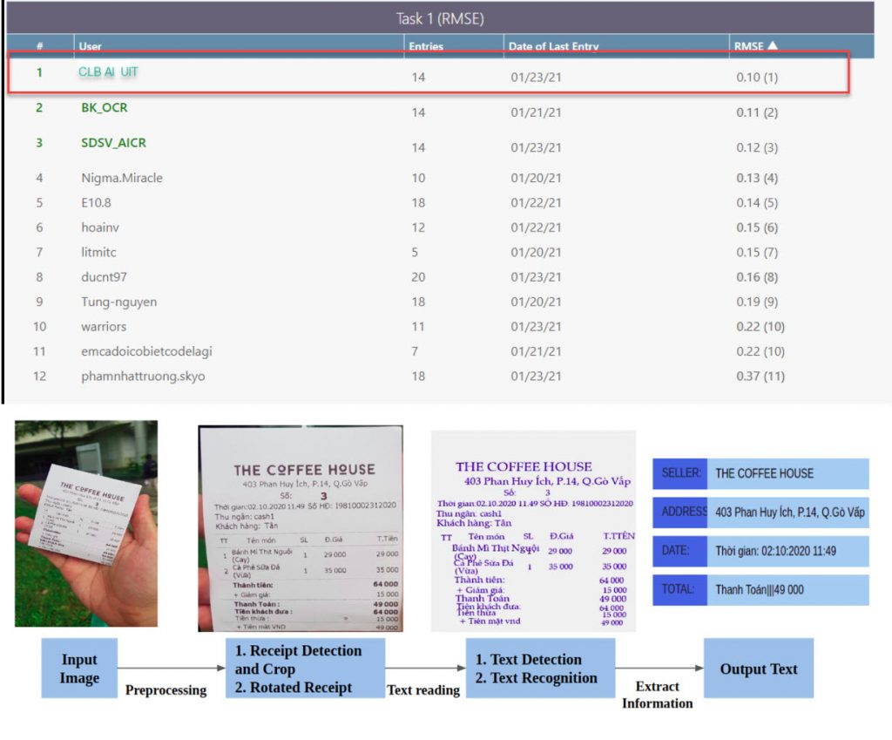The width and height of the screenshot is (892, 740).
Task: Click the Output Text pipeline box
Action: point(758,669)
